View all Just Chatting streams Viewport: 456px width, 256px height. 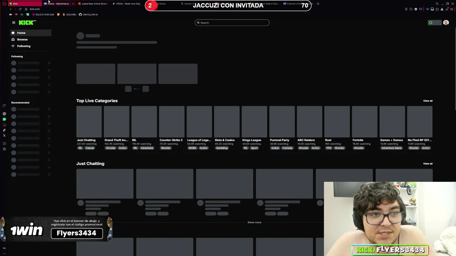[x=427, y=164]
